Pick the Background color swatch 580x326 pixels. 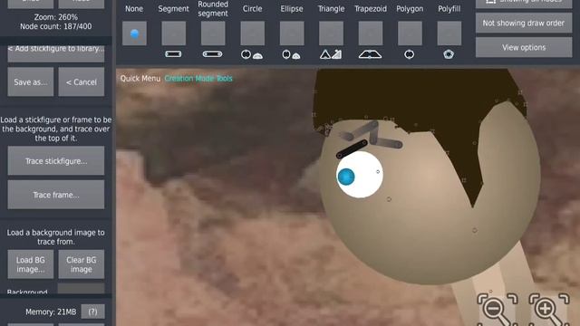81,289
